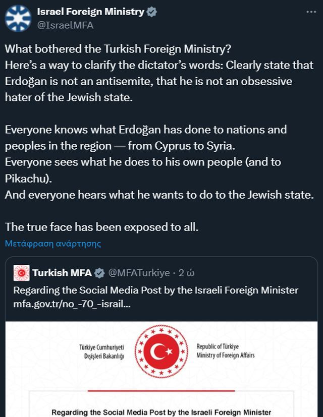Click "Türkiye Cumhuriyeti Dışişleri Bakanlığı" label in image
The width and height of the screenshot is (323, 417).
[x=101, y=351]
